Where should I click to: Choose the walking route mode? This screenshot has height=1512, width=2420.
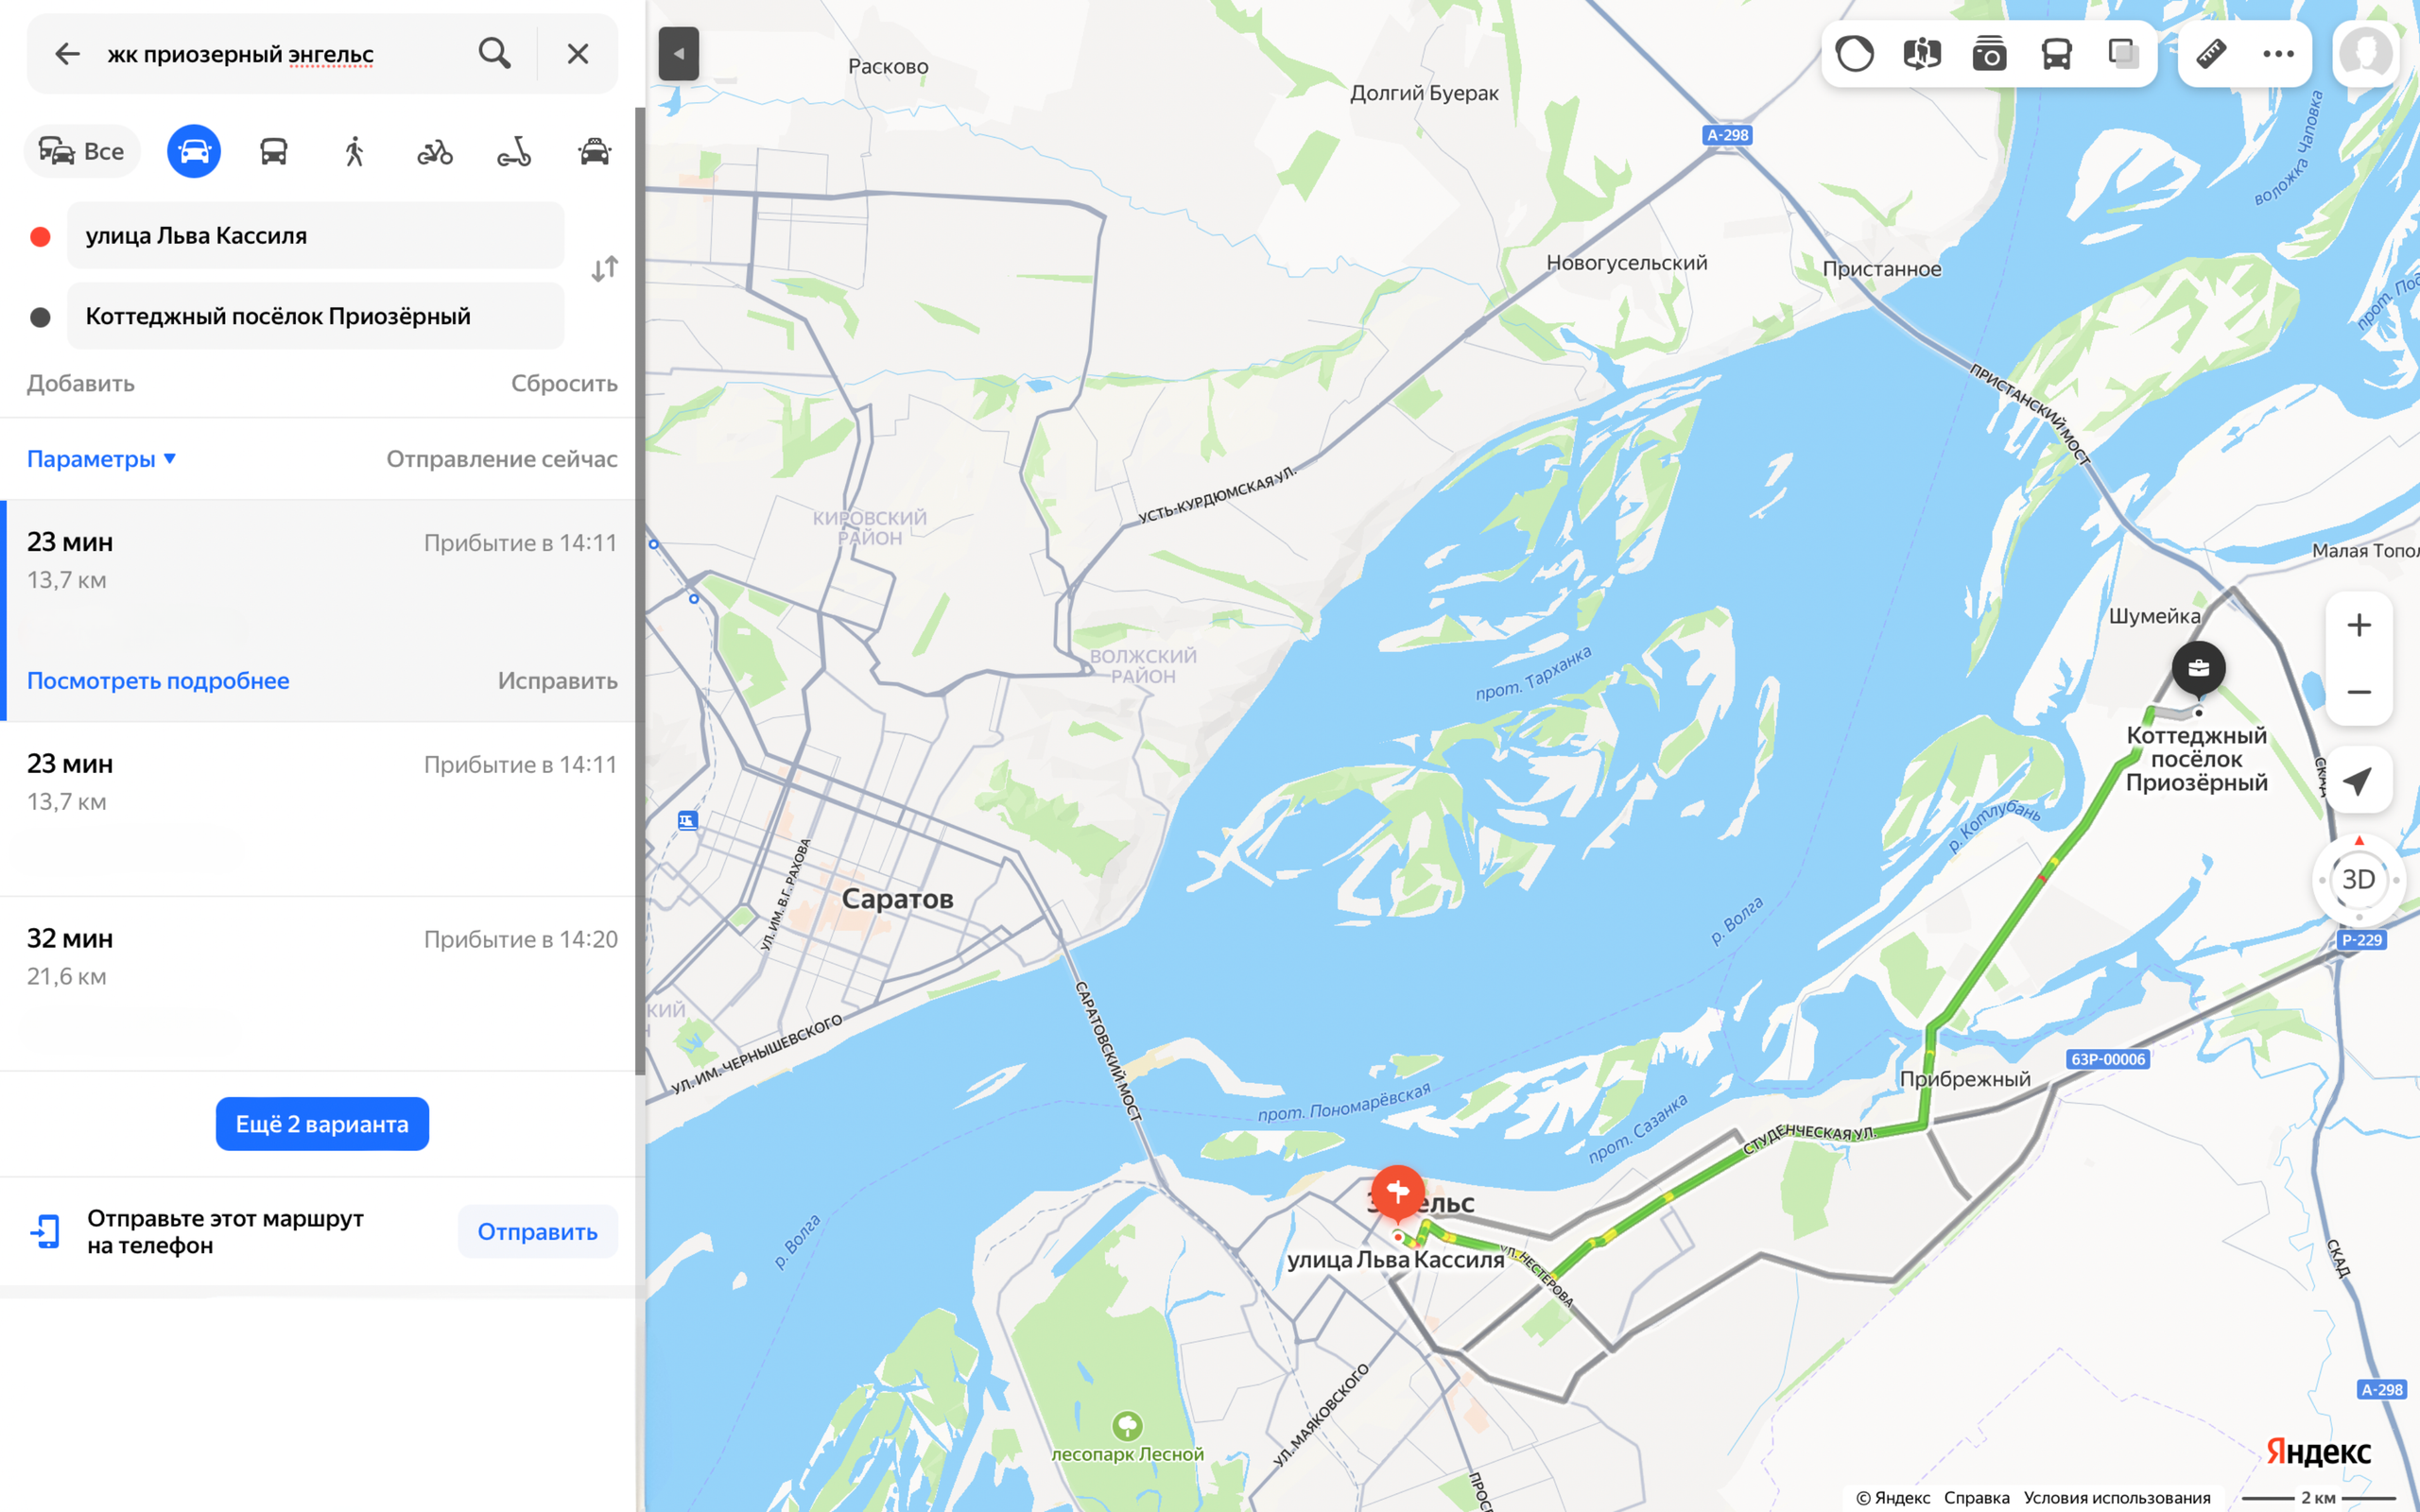click(x=354, y=151)
